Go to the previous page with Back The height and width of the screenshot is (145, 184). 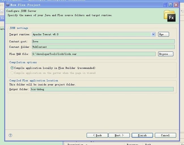point(97,135)
